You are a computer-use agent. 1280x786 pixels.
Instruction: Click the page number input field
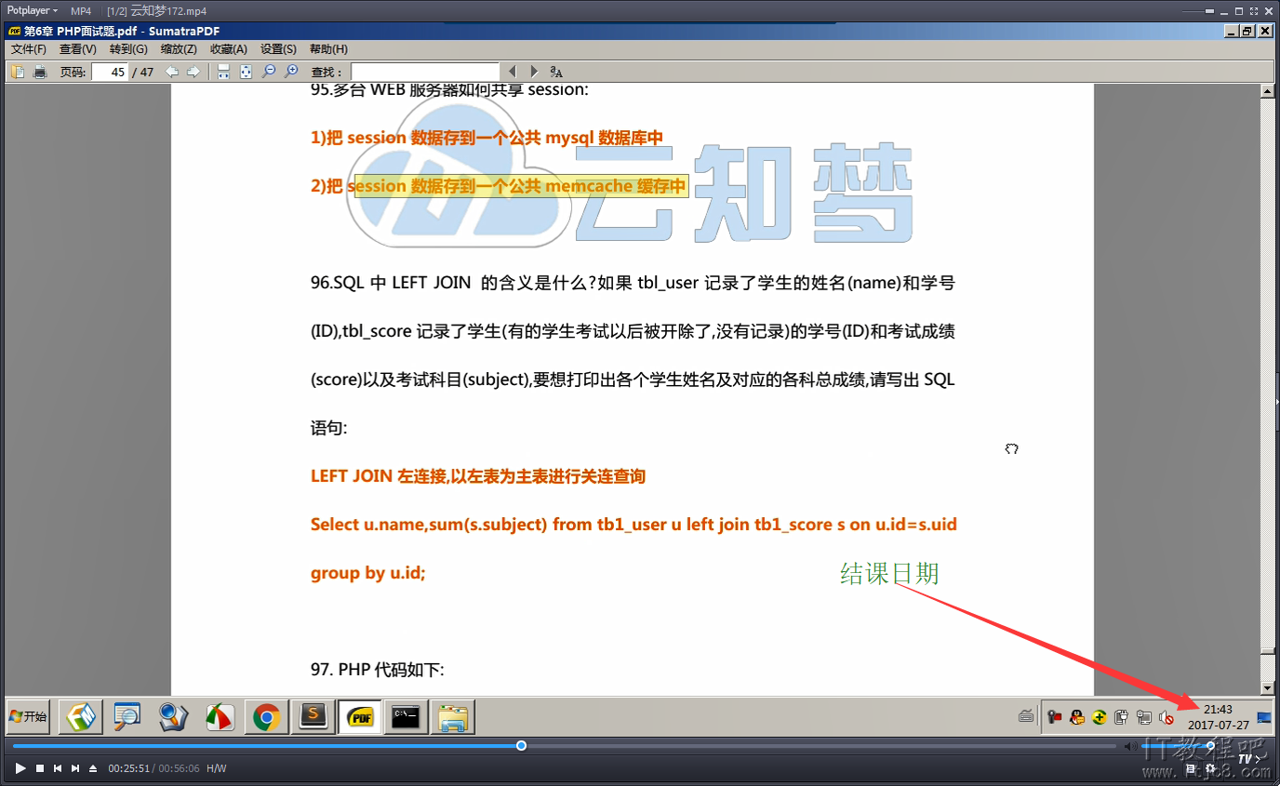click(x=110, y=72)
